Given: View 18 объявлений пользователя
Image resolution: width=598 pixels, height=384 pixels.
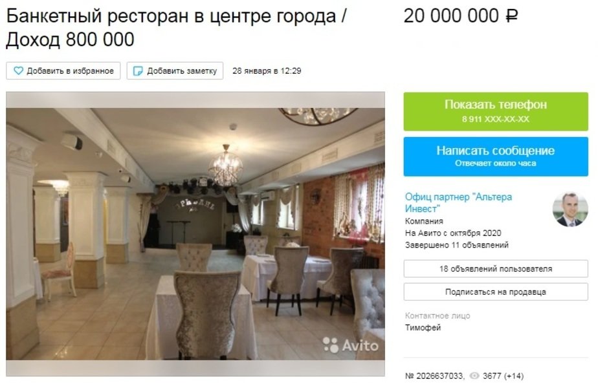Looking at the screenshot, I should click(496, 268).
